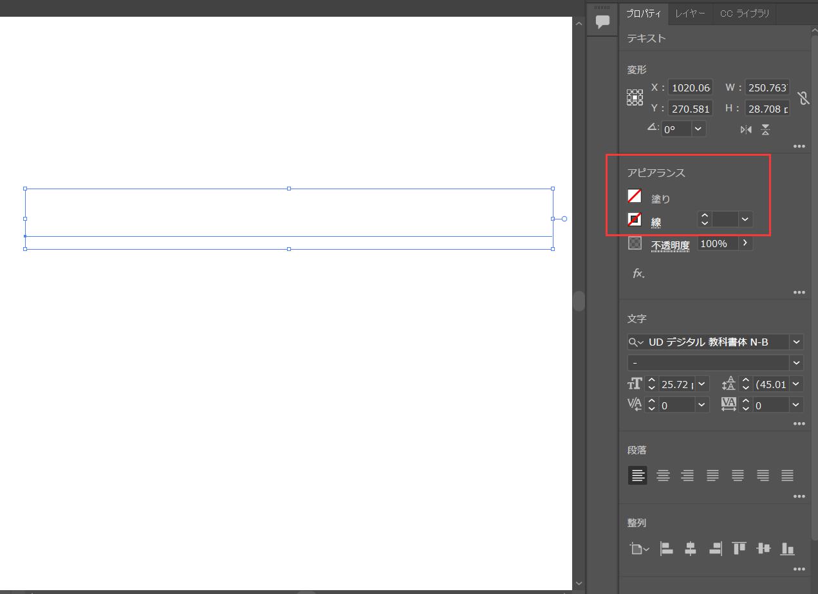818x594 pixels.
Task: Click the 塗り fill color swatch
Action: pyautogui.click(x=635, y=196)
